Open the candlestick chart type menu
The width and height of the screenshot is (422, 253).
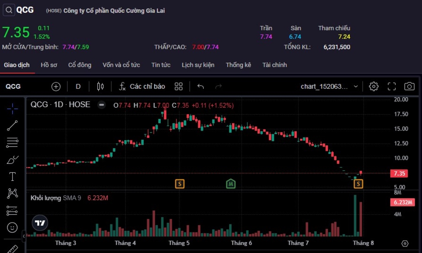[100, 86]
